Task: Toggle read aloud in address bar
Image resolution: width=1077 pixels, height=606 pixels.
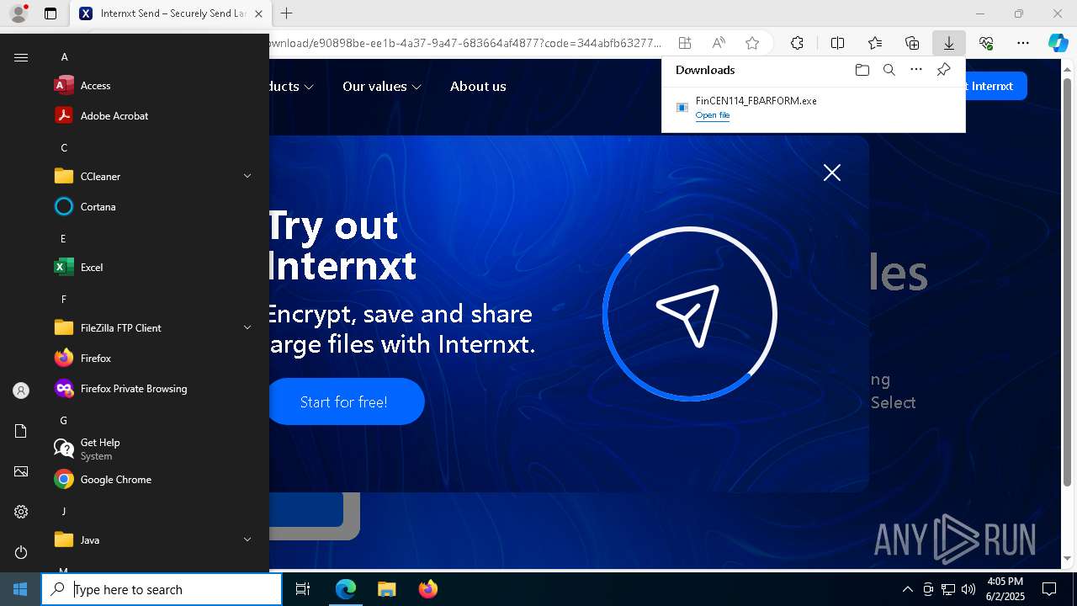Action: click(719, 43)
